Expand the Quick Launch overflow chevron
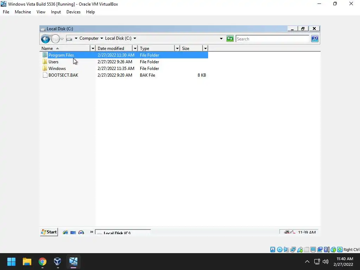Viewport: 360px width, 270px height. [x=92, y=232]
